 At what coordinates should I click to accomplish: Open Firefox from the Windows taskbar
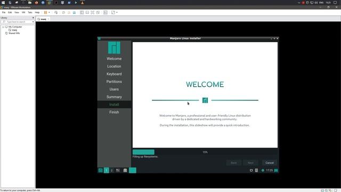(x=36, y=3)
